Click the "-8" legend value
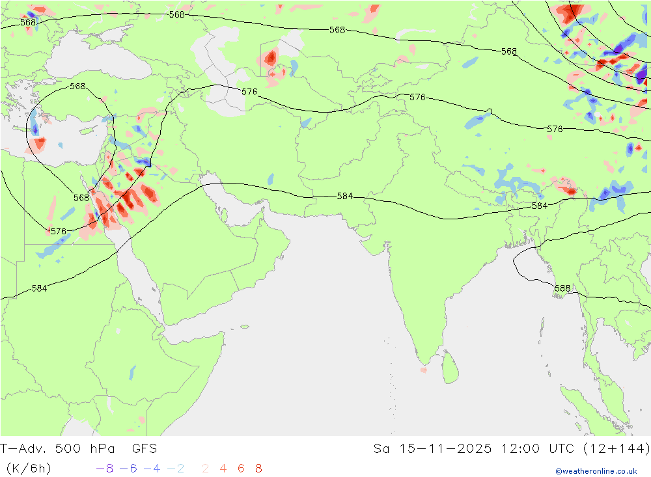Viewport: 651px width, 477px height. click(105, 469)
